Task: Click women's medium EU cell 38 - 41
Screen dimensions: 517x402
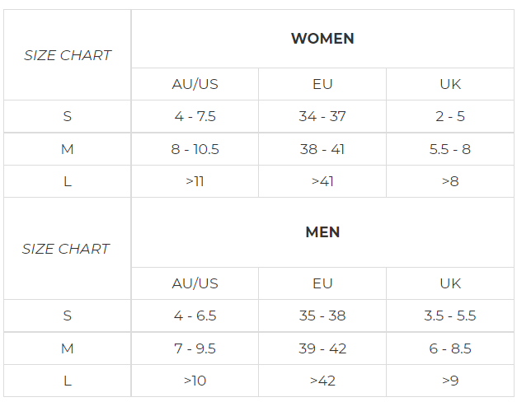Action: point(322,149)
